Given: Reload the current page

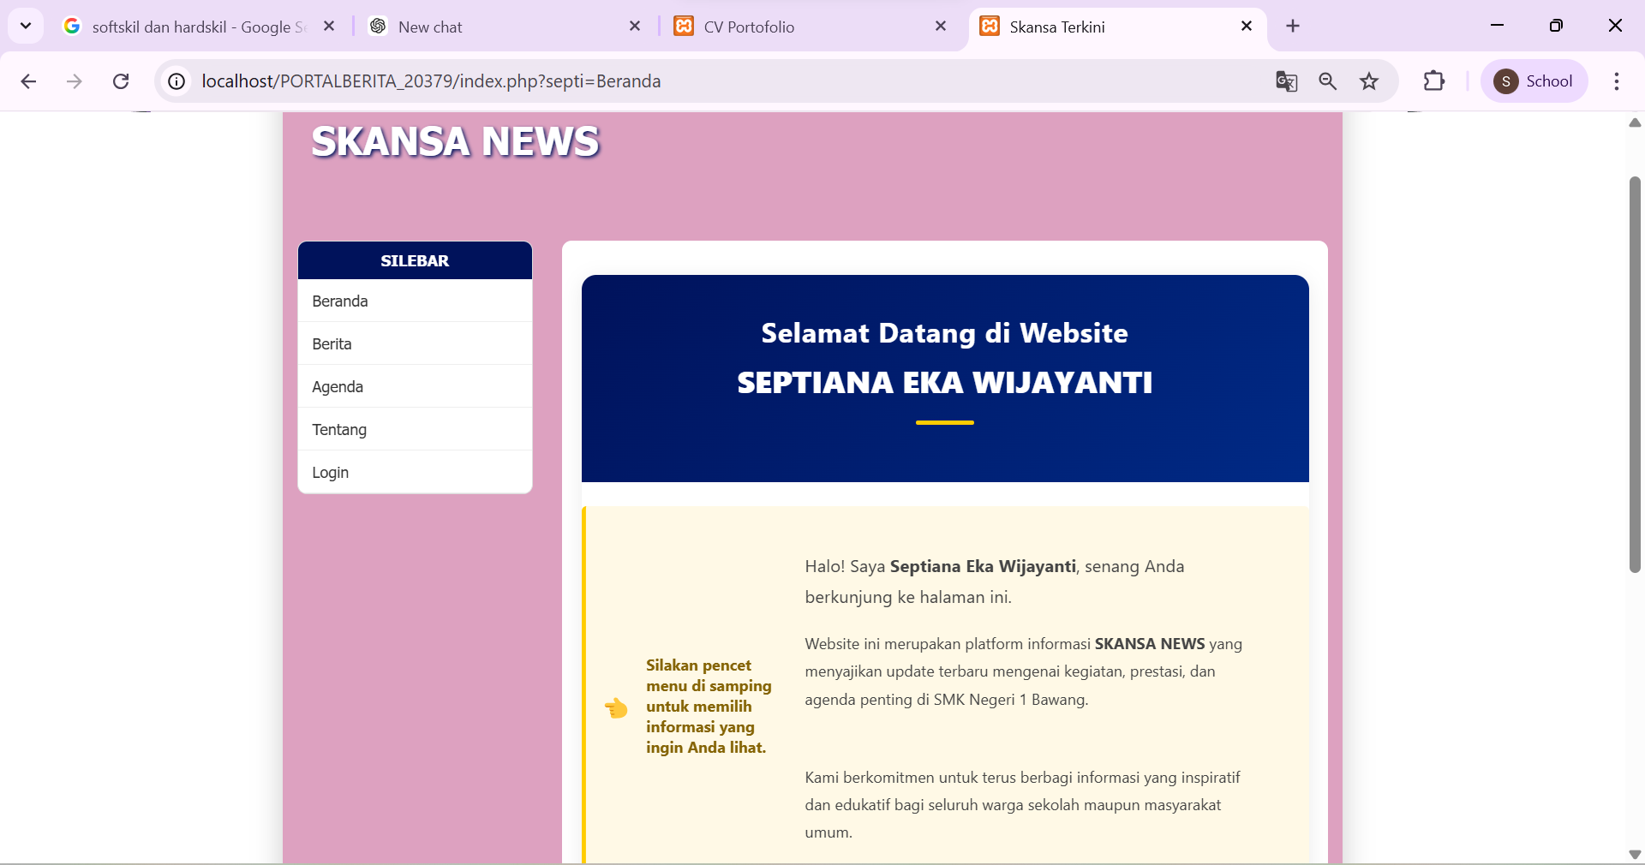Looking at the screenshot, I should 121,81.
